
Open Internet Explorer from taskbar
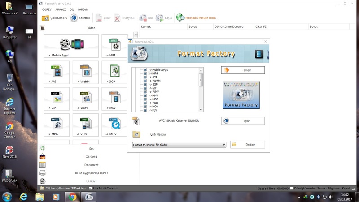(23, 197)
